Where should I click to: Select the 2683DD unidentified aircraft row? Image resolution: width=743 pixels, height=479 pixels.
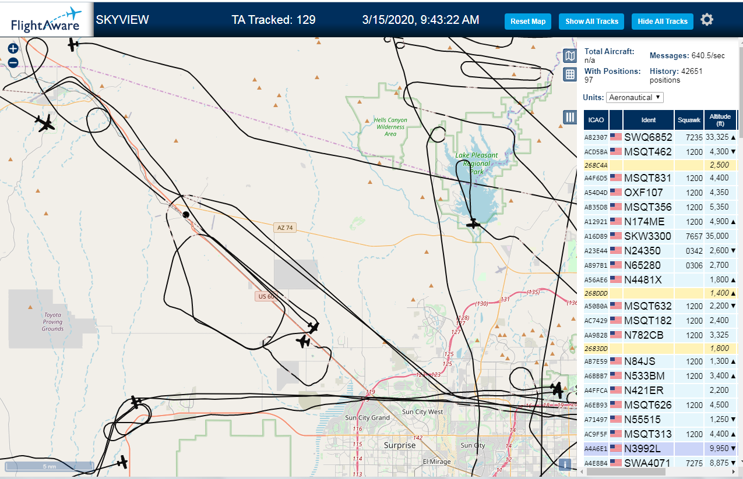[x=661, y=349]
